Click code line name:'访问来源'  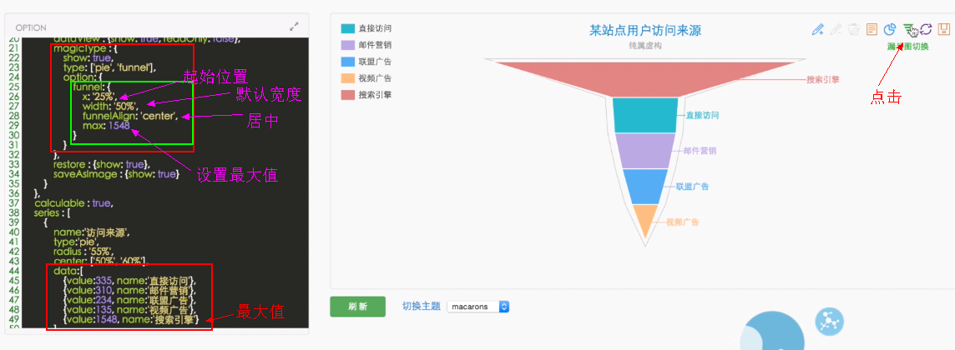[92, 232]
